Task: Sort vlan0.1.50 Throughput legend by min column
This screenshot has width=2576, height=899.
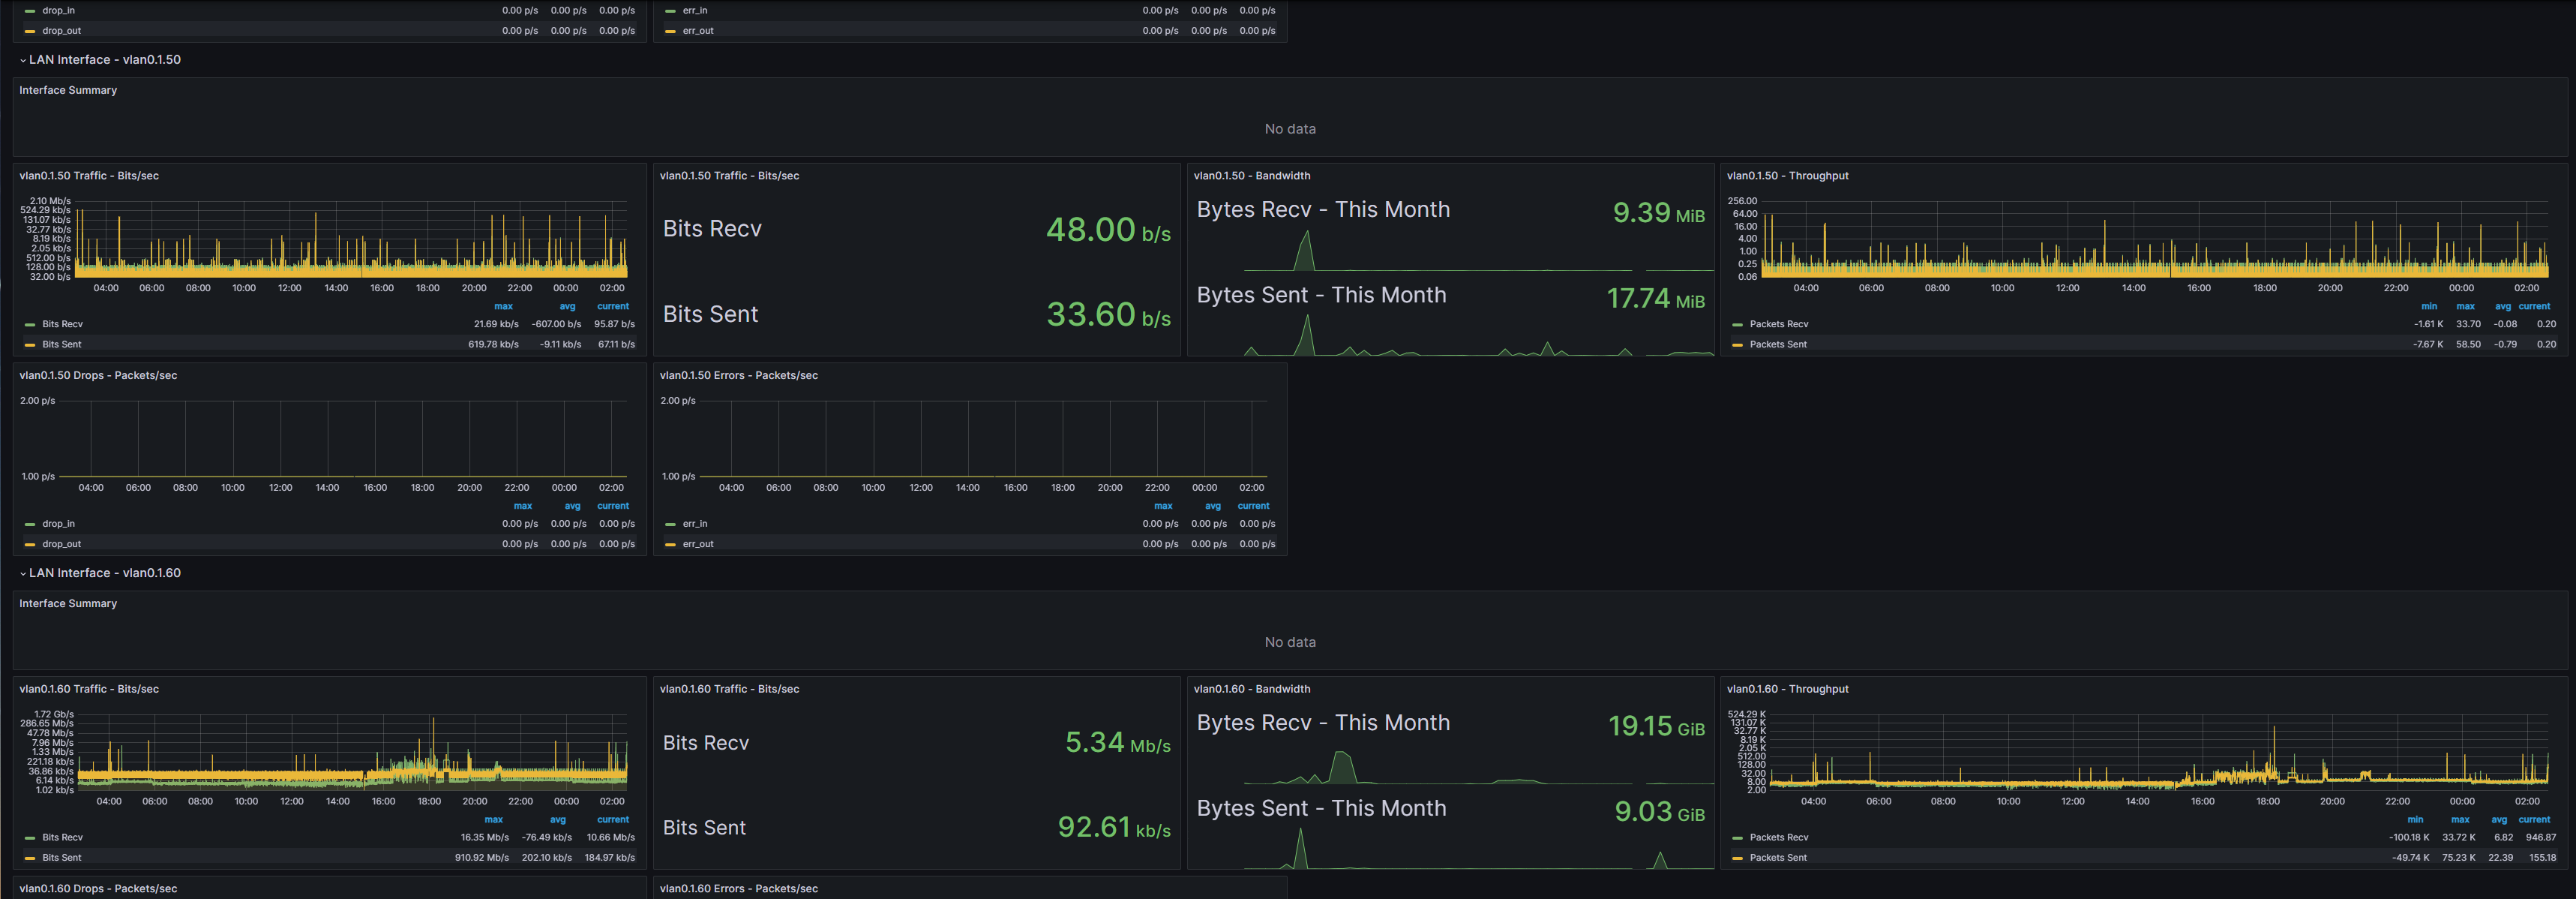Action: point(2428,308)
